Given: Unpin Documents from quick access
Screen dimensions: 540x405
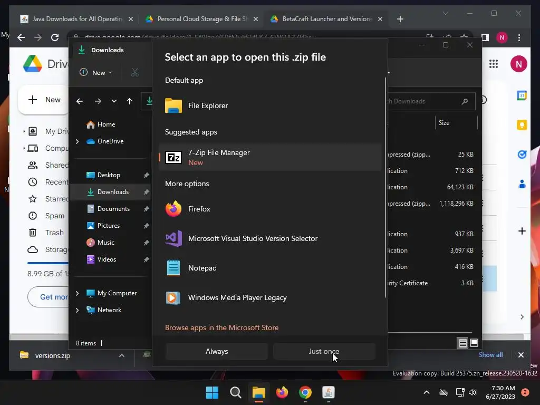Looking at the screenshot, I should (147, 209).
